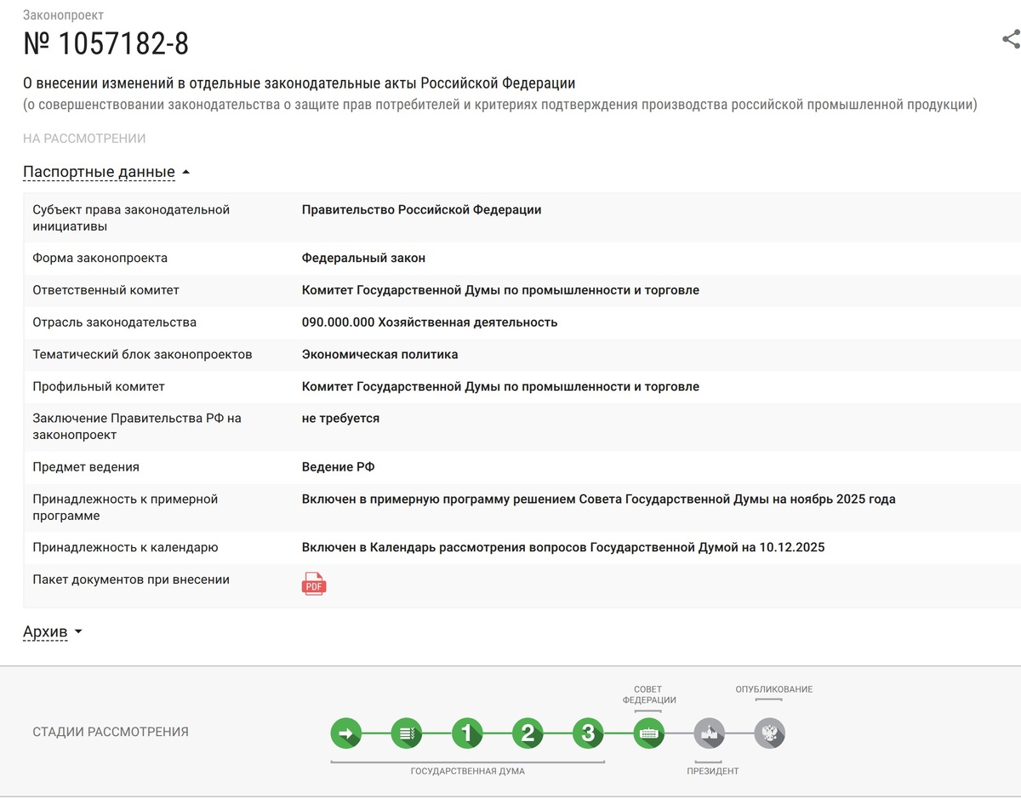This screenshot has height=799, width=1021.
Task: Click the Профильный комитет committee value
Action: (x=500, y=386)
